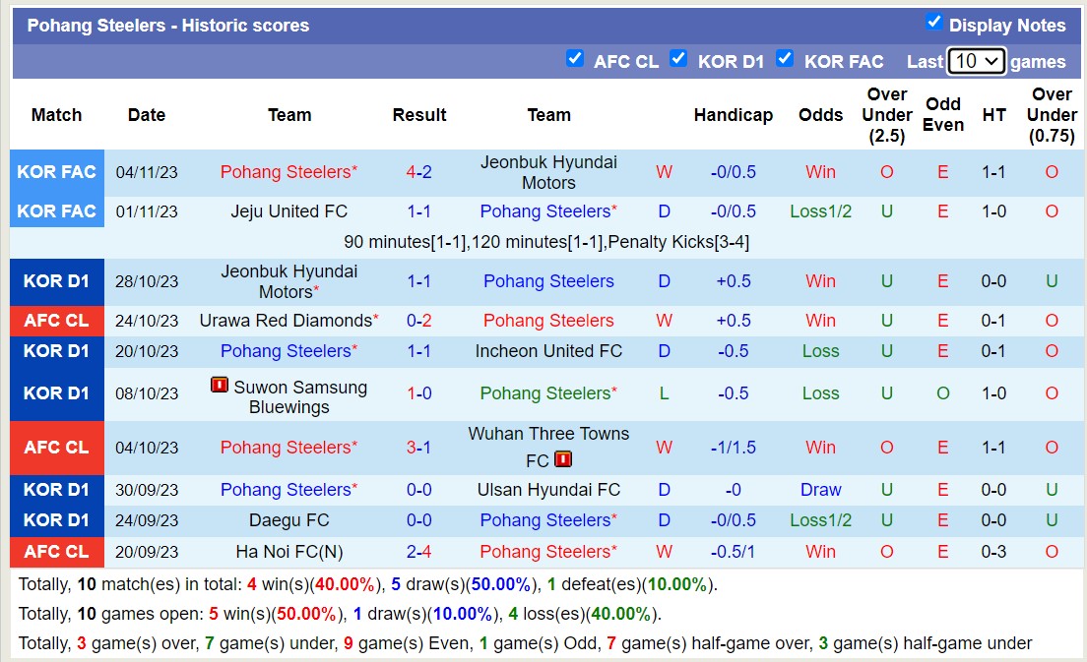The height and width of the screenshot is (662, 1087).
Task: Click the AFC CL badge on the Ha Noi FC row
Action: pos(56,552)
